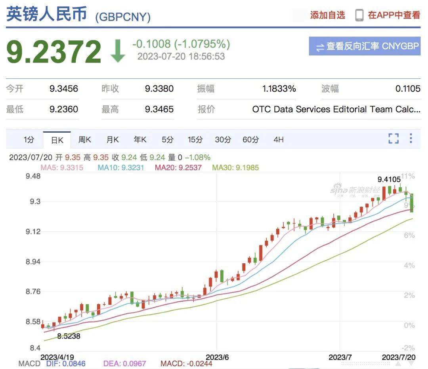Select the 15分 interval tab
The width and height of the screenshot is (428, 369).
click(195, 140)
